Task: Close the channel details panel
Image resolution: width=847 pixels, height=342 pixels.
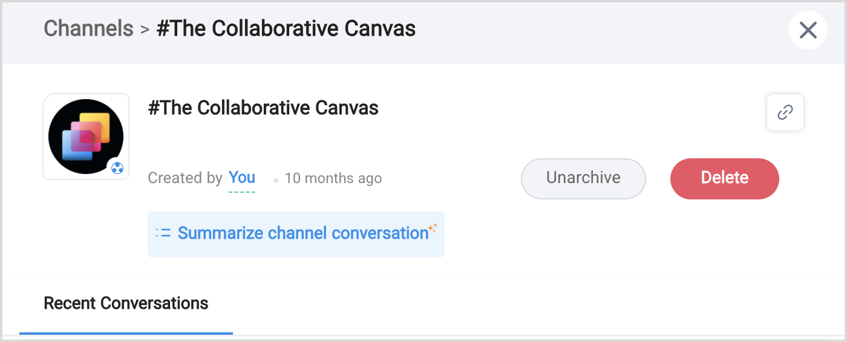Action: [x=808, y=30]
